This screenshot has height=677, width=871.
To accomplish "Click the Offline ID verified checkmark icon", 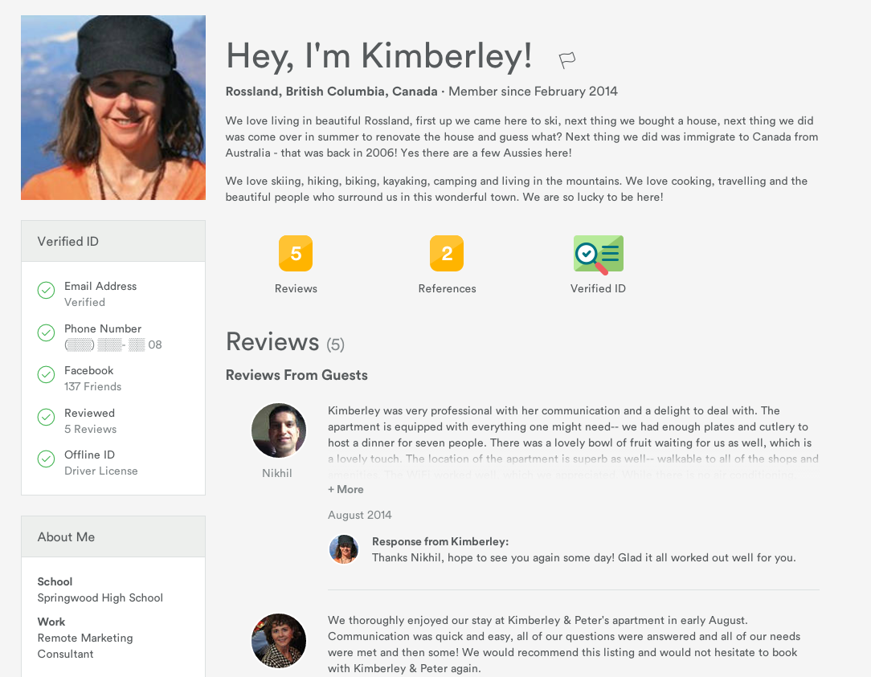I will pyautogui.click(x=46, y=459).
